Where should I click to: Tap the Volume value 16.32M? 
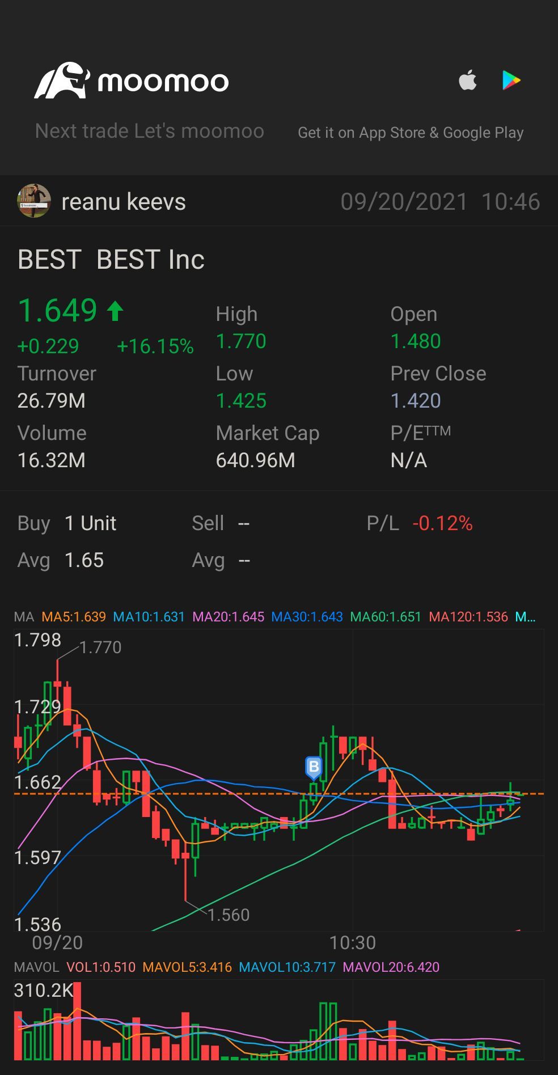[52, 460]
